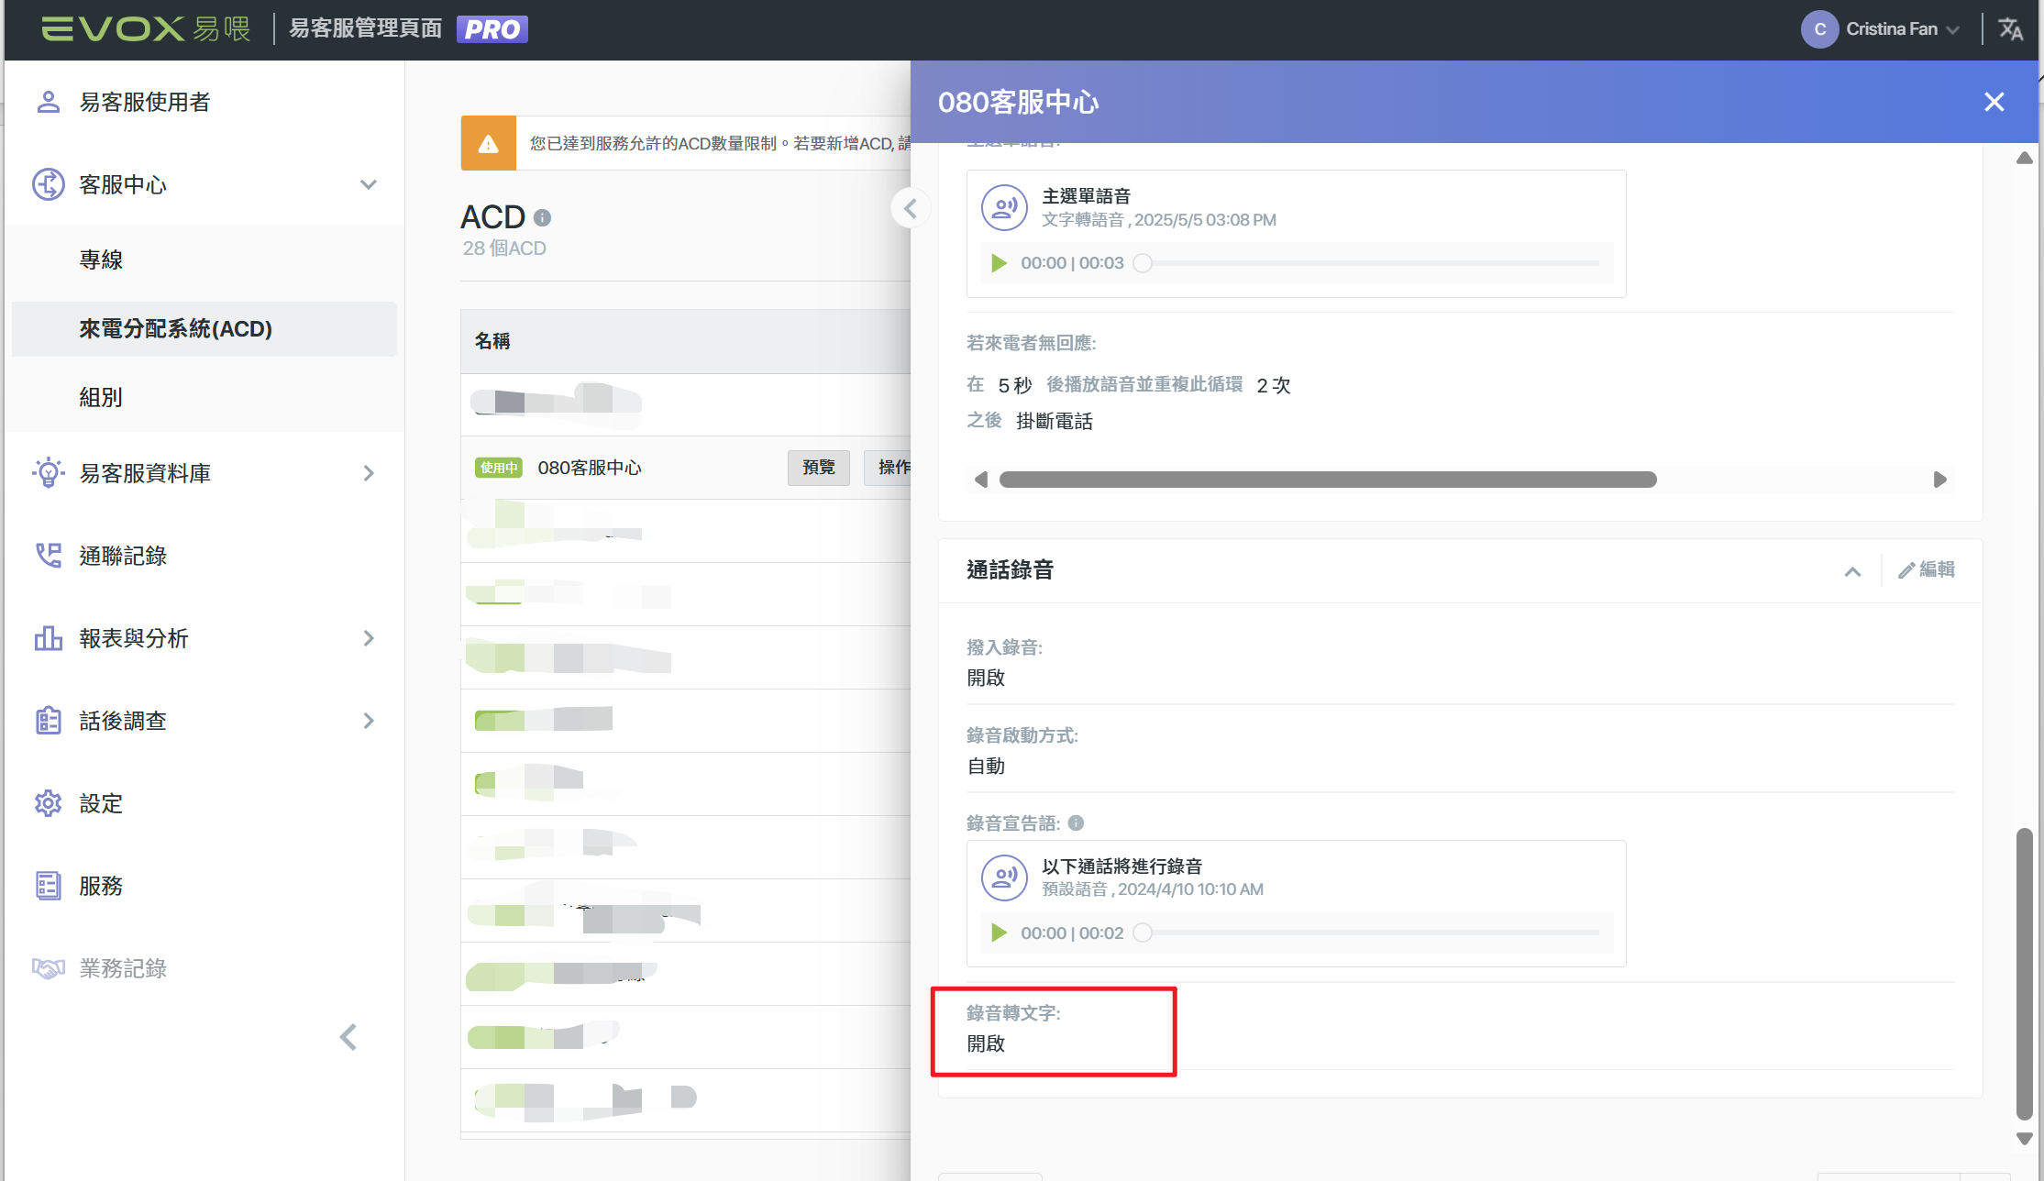
Task: Click the 編輯 link in 通話錄音
Action: tap(1926, 570)
